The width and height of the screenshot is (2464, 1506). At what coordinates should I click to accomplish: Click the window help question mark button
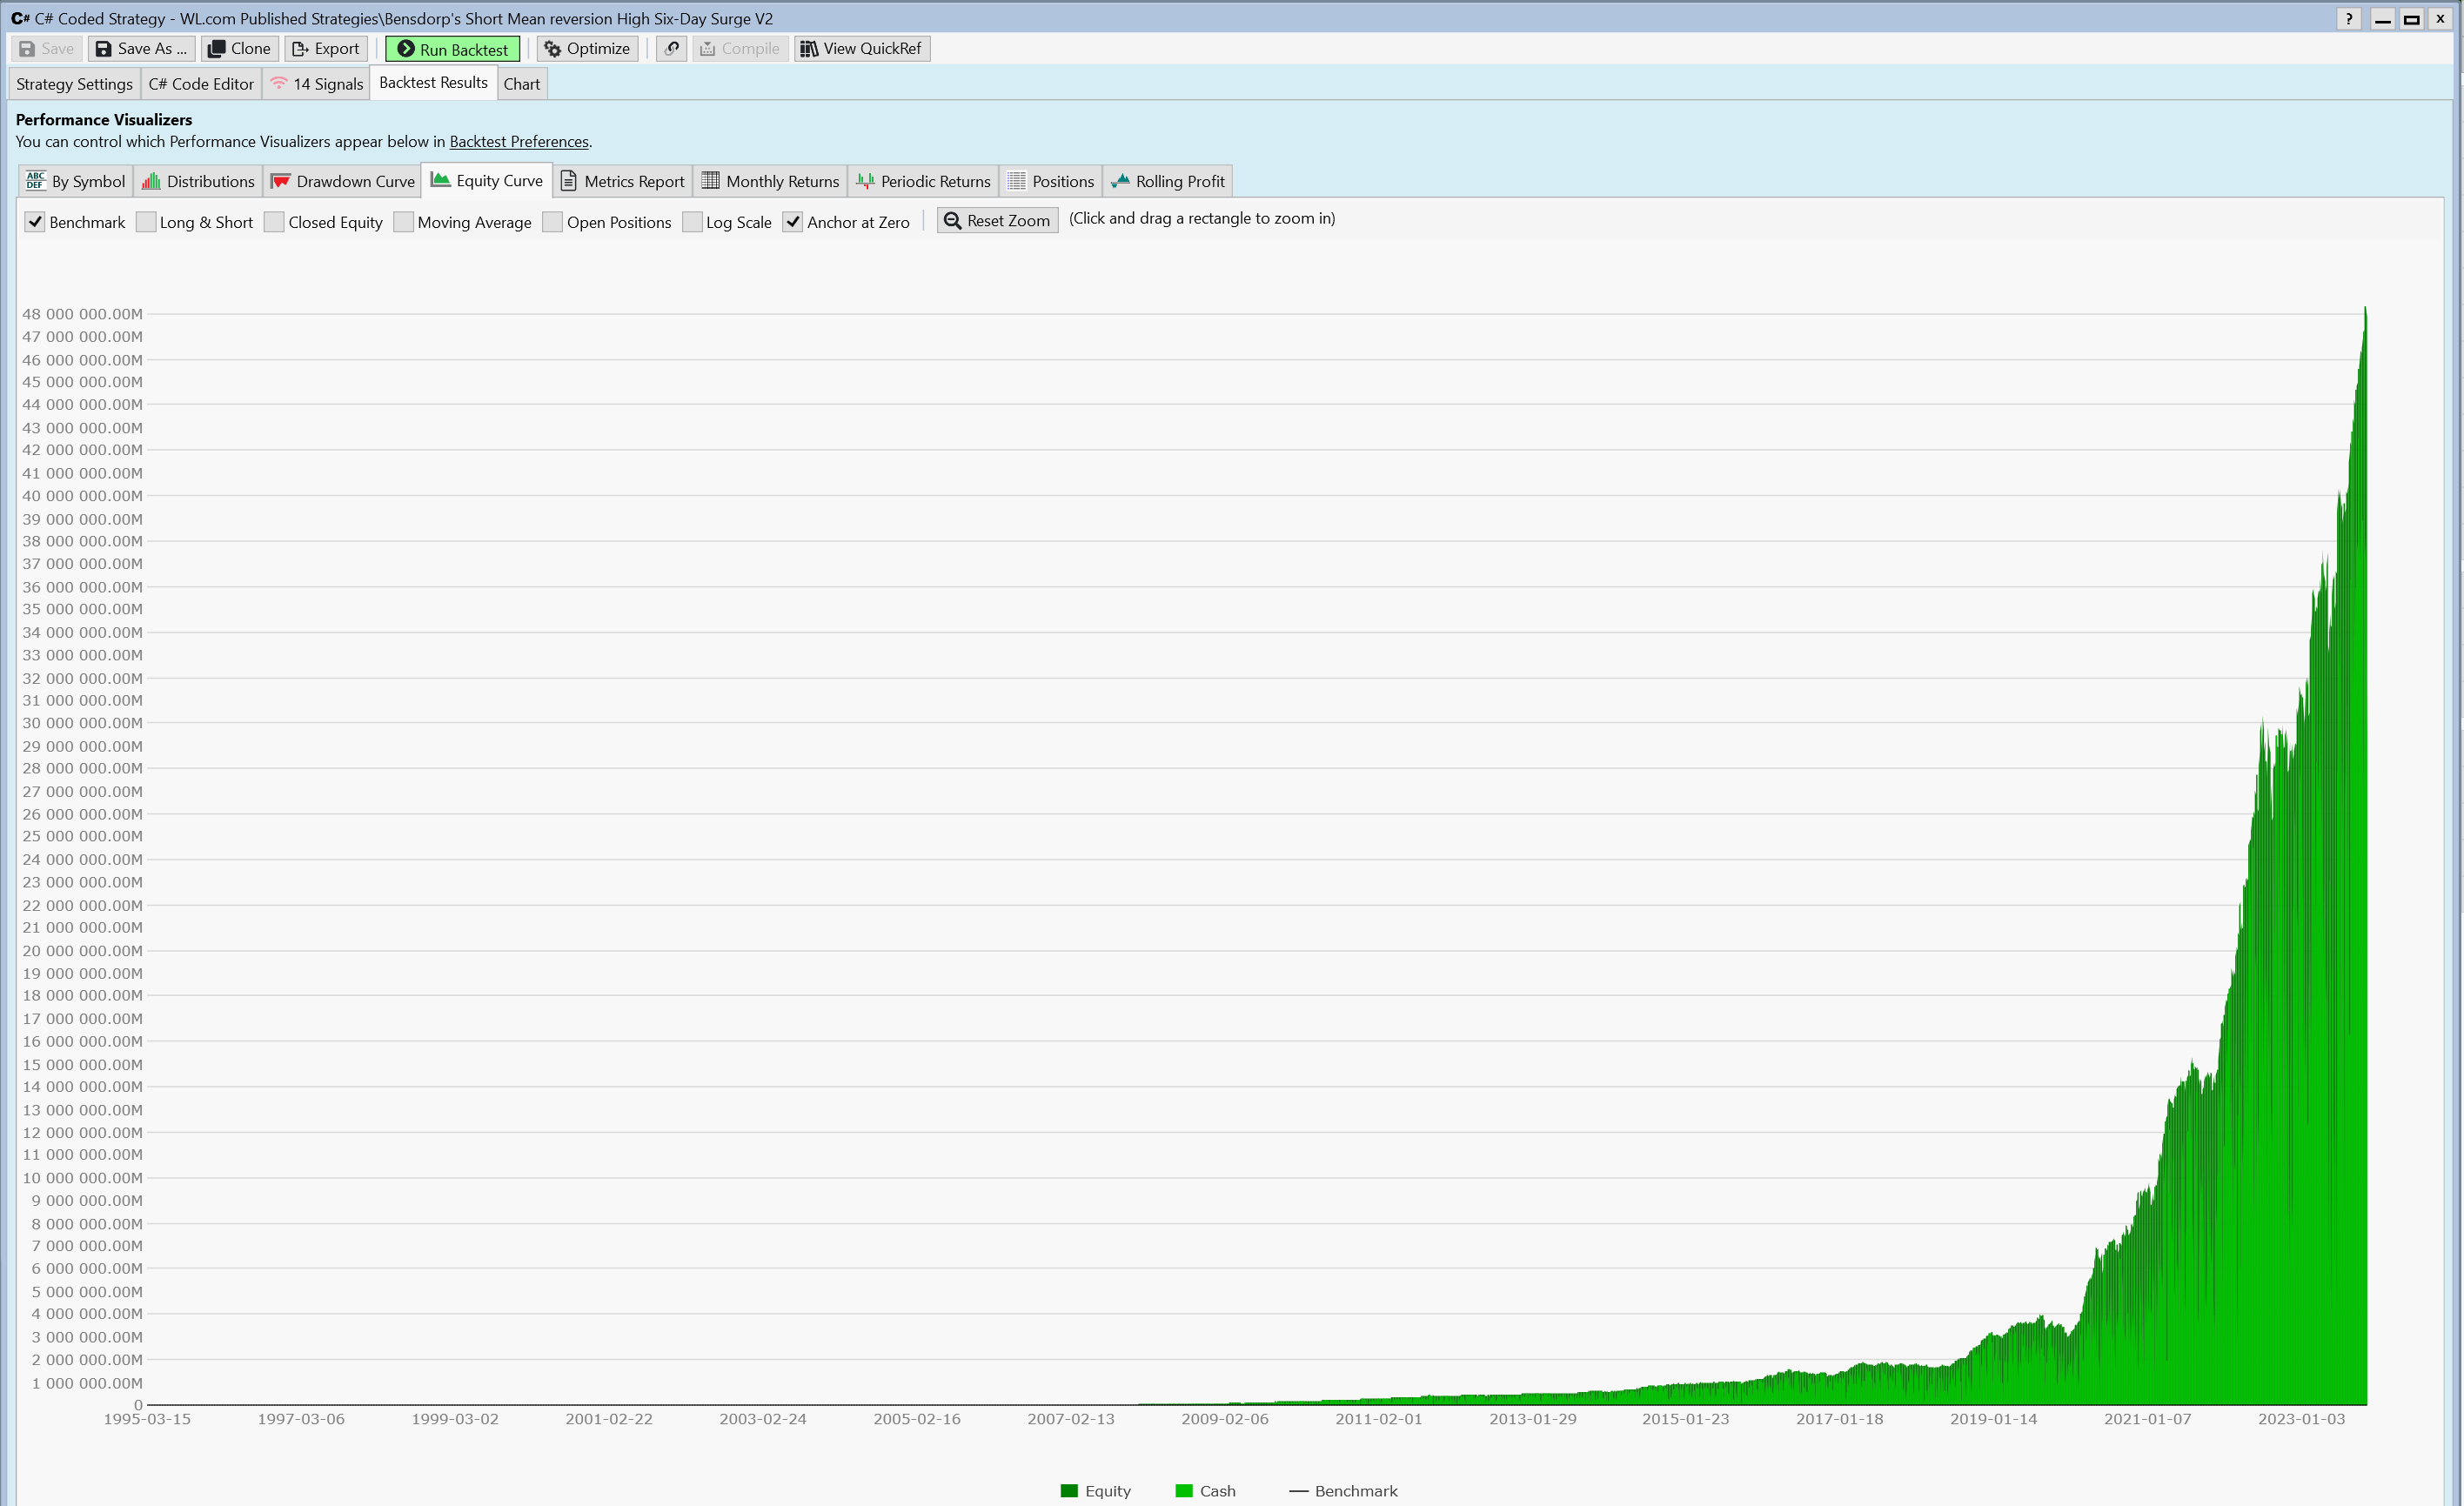2349,19
